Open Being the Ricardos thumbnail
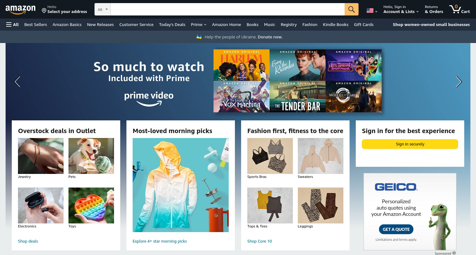This screenshot has height=255, width=476. (297, 65)
